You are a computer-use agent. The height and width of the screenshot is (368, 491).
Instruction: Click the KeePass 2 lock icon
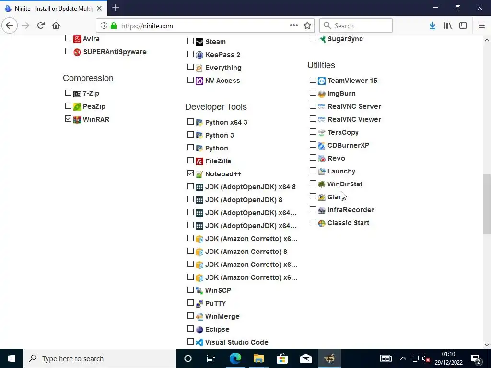(x=199, y=55)
